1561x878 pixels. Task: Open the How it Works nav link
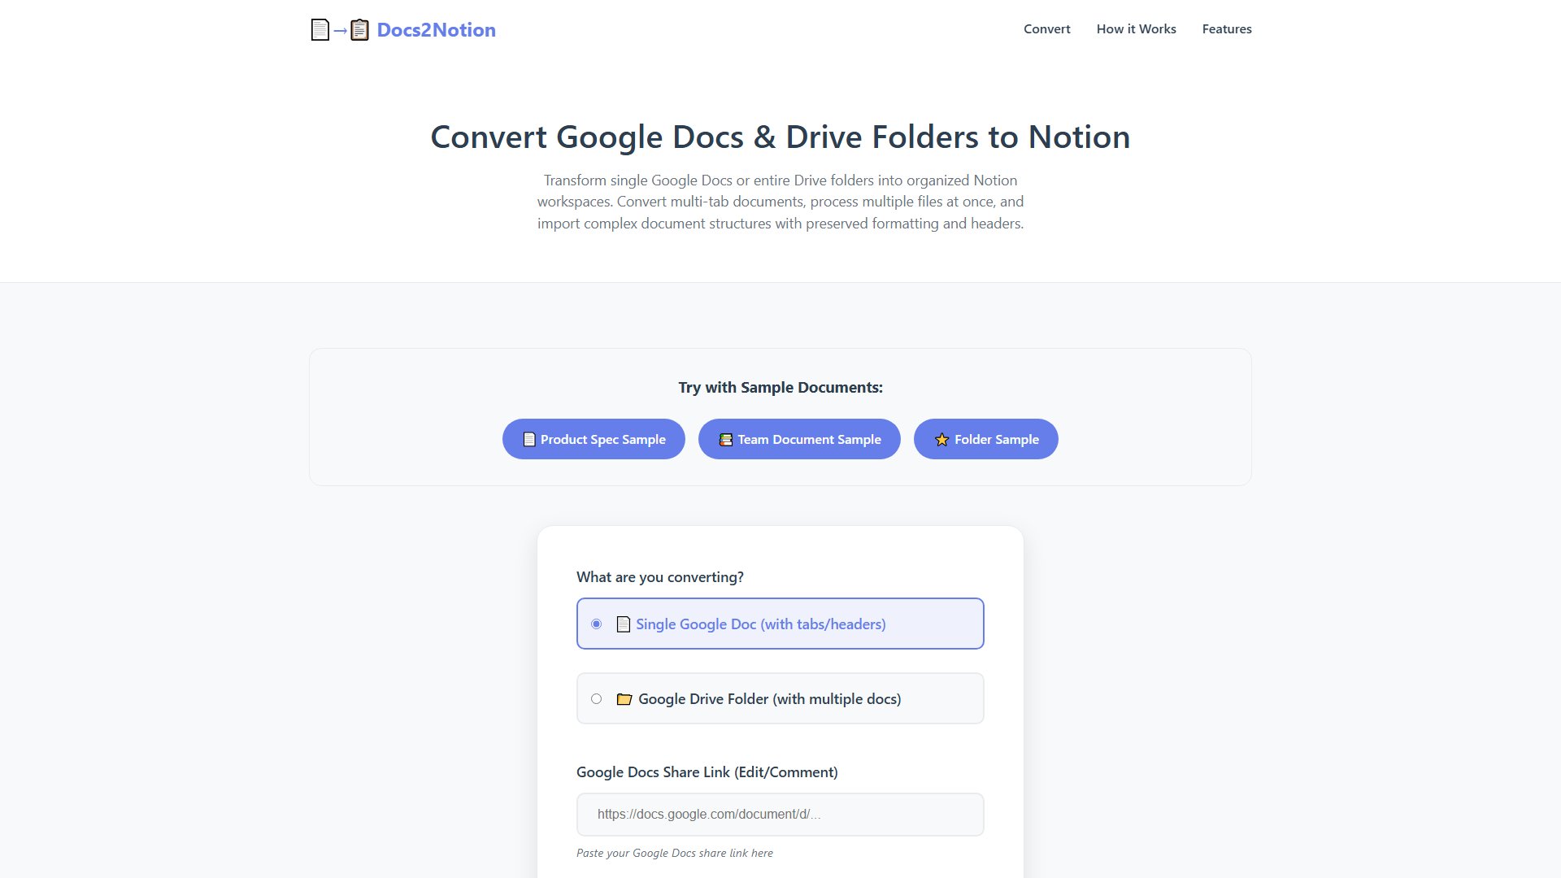point(1136,29)
